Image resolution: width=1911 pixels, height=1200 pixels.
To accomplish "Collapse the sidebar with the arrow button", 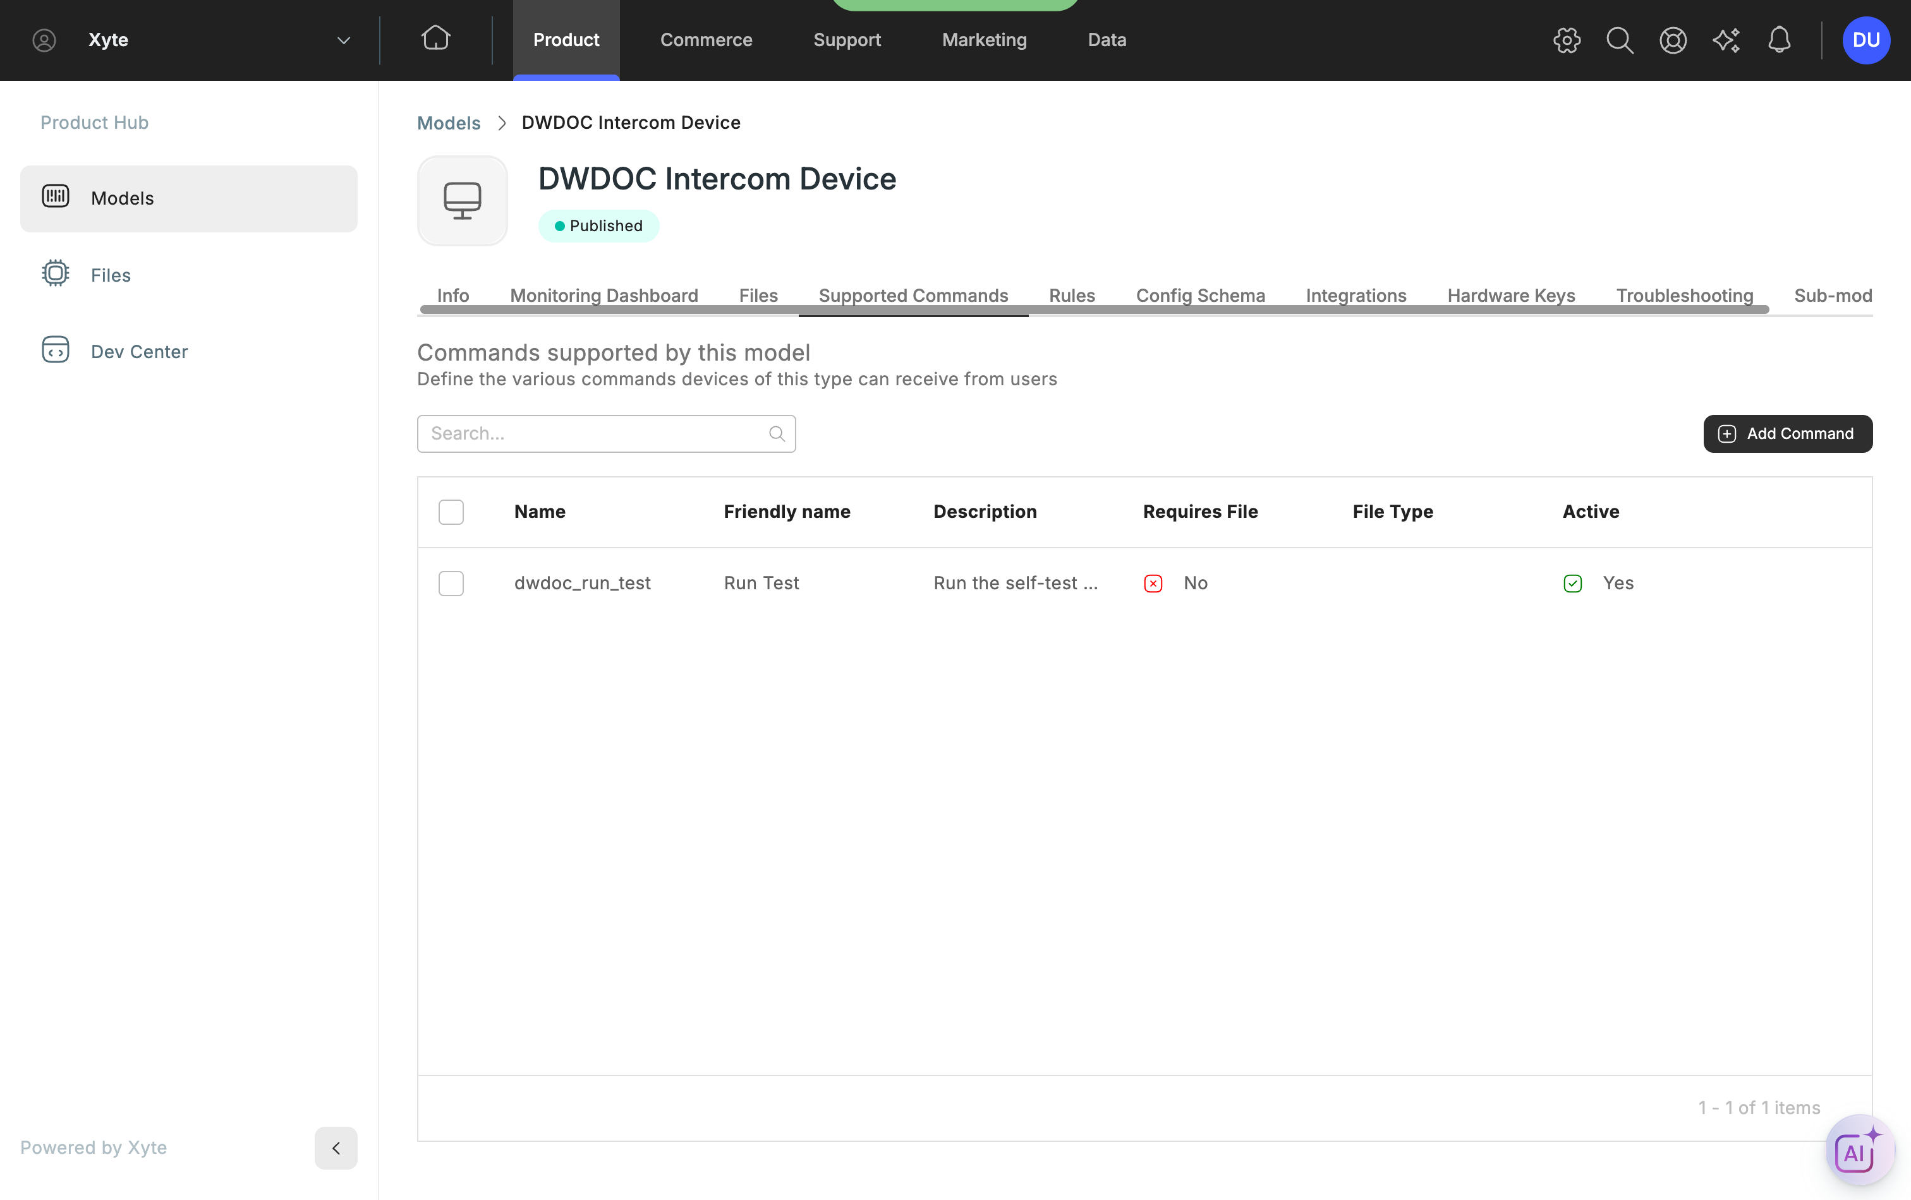I will [x=336, y=1148].
